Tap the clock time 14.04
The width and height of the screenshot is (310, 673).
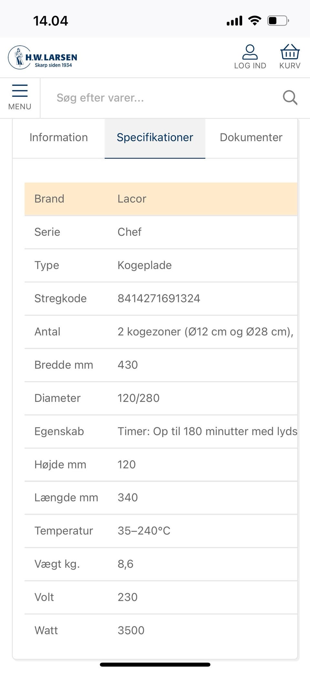click(x=51, y=21)
